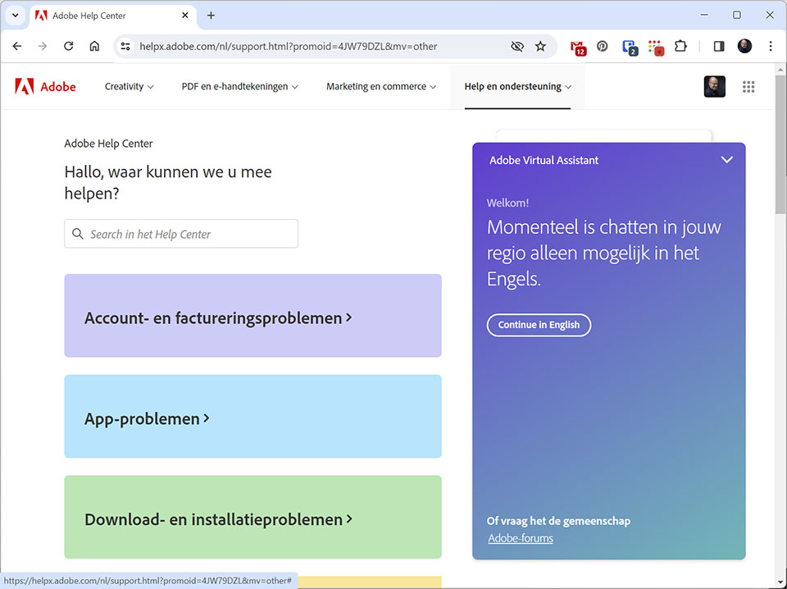Expand the Creativity menu

129,86
